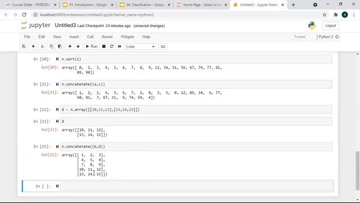Restart kernel and run all cells icon
360x203 pixels.
pos(120,46)
